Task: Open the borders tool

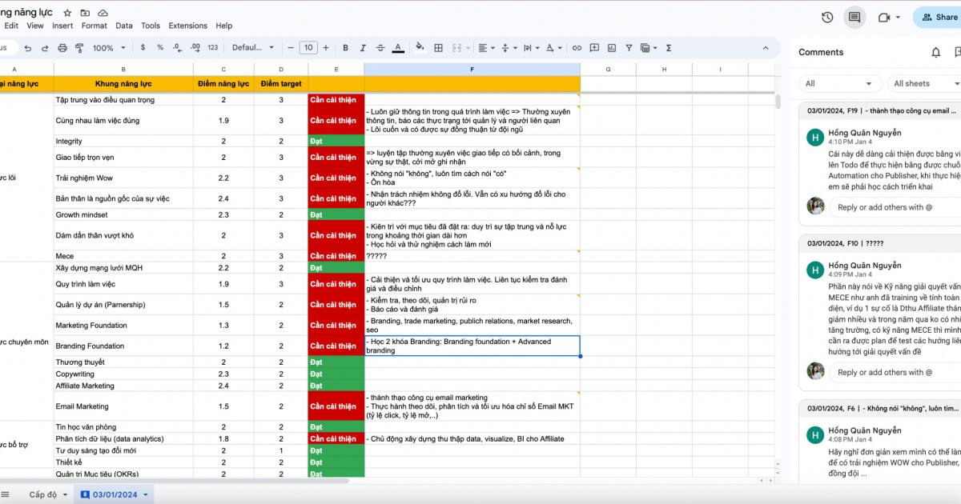Action: pyautogui.click(x=438, y=48)
